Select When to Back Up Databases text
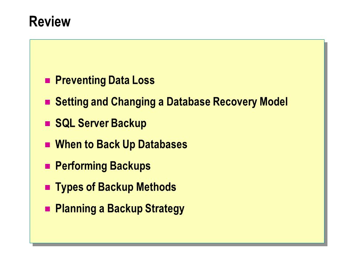The height and width of the screenshot is (267, 356). pos(121,145)
